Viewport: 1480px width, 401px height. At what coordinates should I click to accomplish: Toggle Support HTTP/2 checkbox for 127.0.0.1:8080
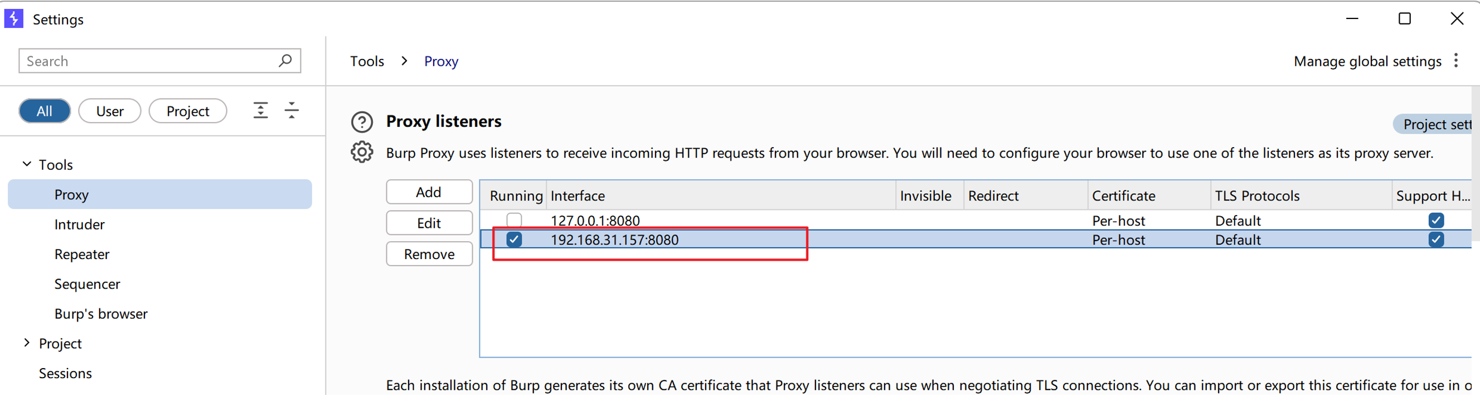(1436, 221)
